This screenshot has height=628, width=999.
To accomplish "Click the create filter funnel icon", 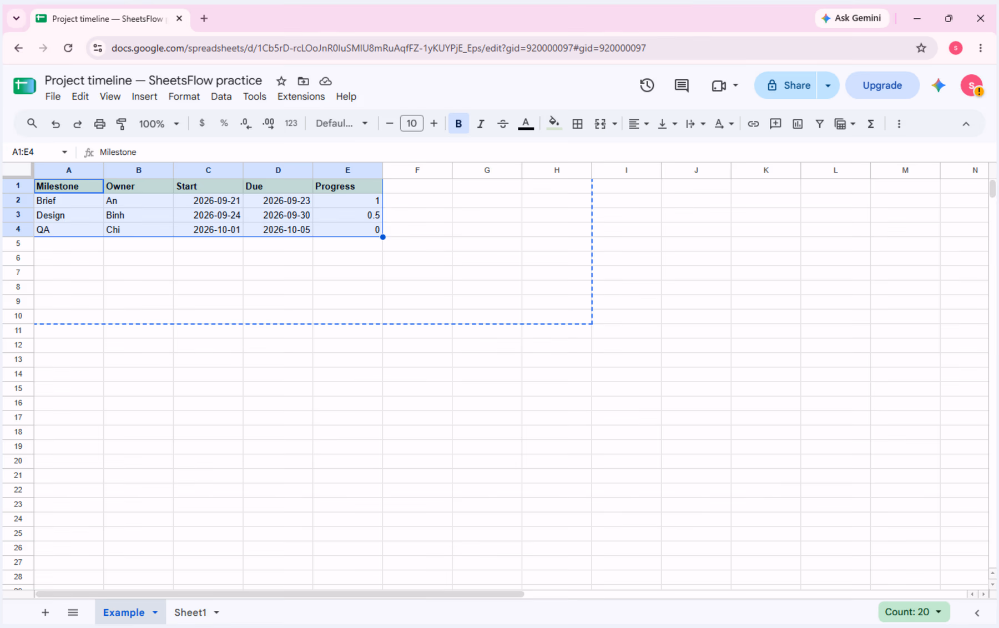I will click(x=819, y=124).
